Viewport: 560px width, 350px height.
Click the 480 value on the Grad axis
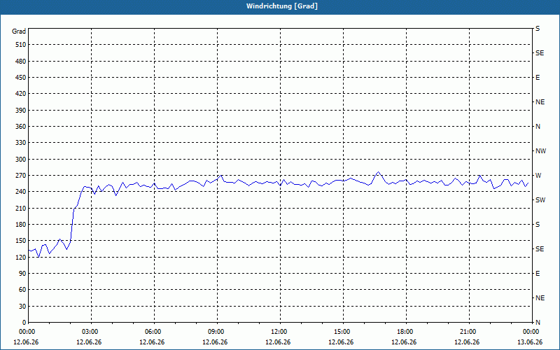(21, 62)
